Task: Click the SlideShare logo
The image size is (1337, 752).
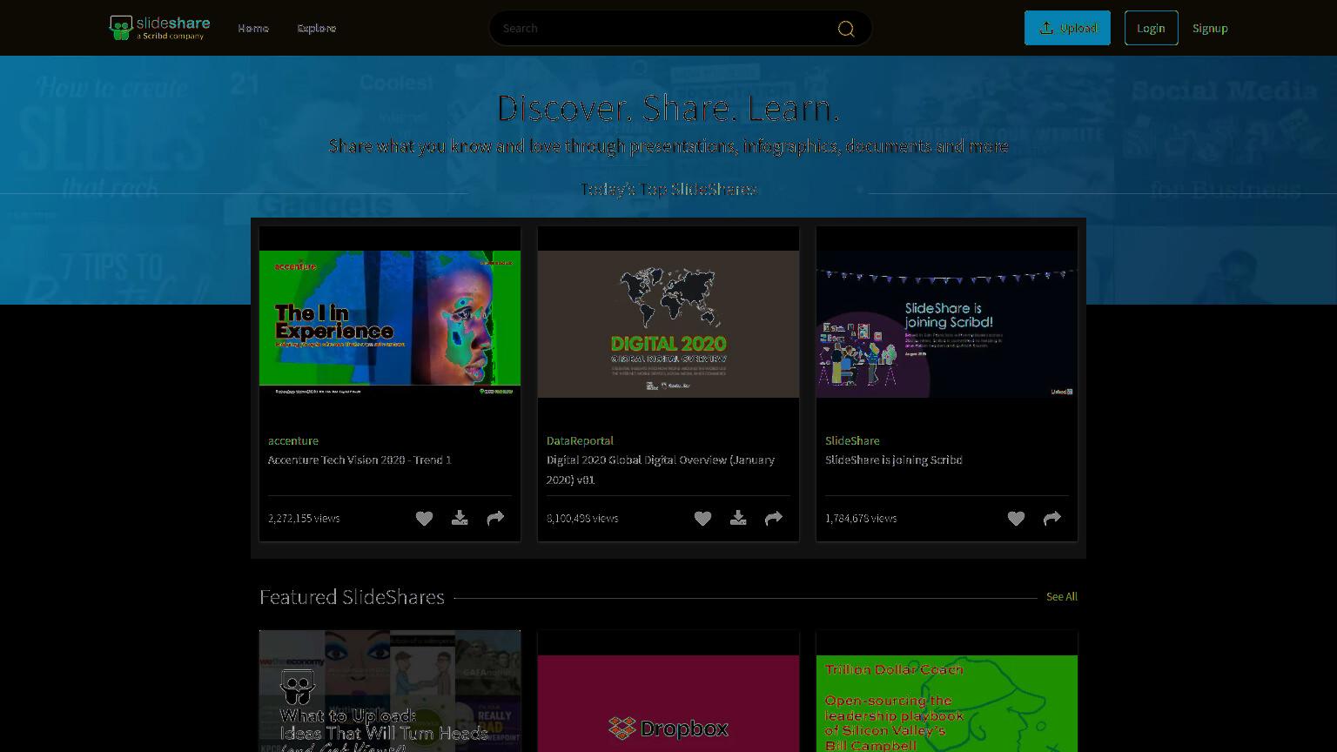Action: coord(159,28)
